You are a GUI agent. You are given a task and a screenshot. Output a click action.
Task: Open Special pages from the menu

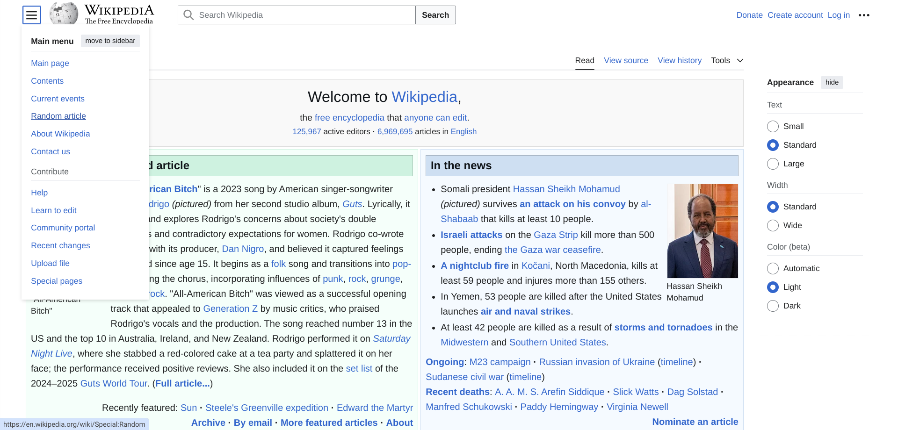click(x=56, y=281)
